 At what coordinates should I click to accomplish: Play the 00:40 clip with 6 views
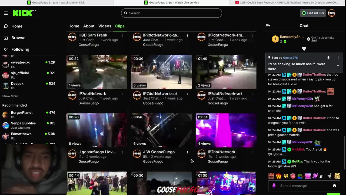(x=161, y=130)
